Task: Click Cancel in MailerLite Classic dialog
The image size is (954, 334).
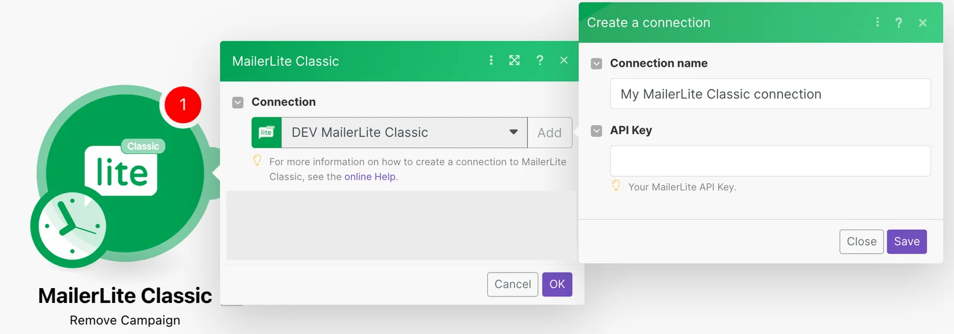Action: pyautogui.click(x=513, y=284)
